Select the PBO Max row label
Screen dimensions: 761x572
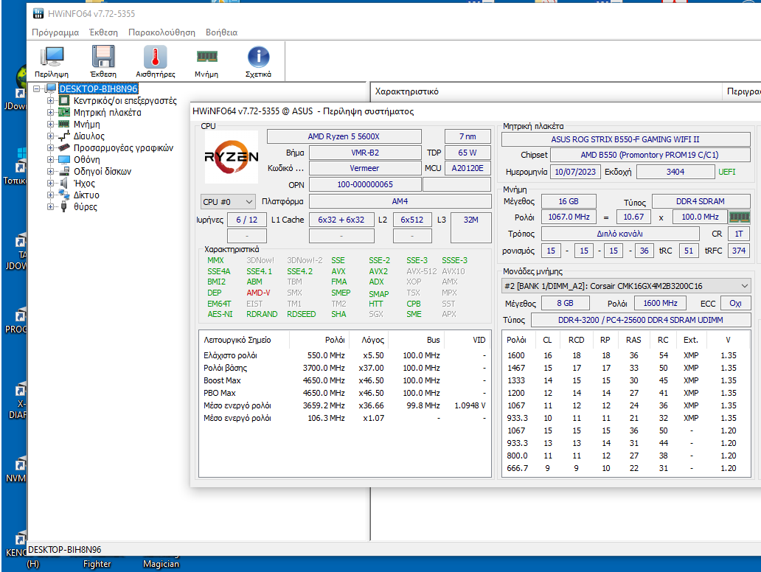(219, 393)
